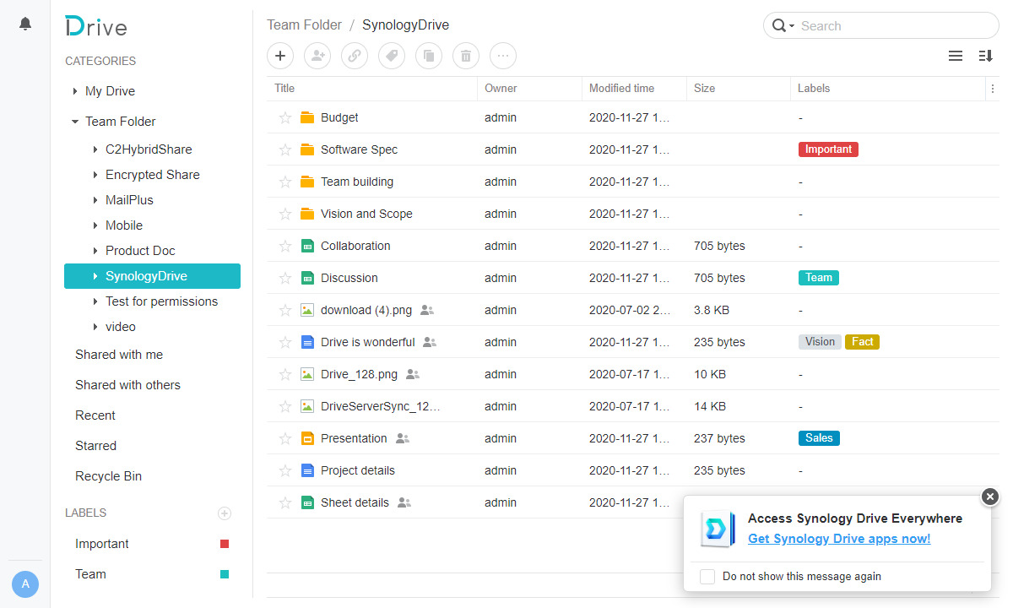Click the sort order icon
The height and width of the screenshot is (608, 1013).
985,56
